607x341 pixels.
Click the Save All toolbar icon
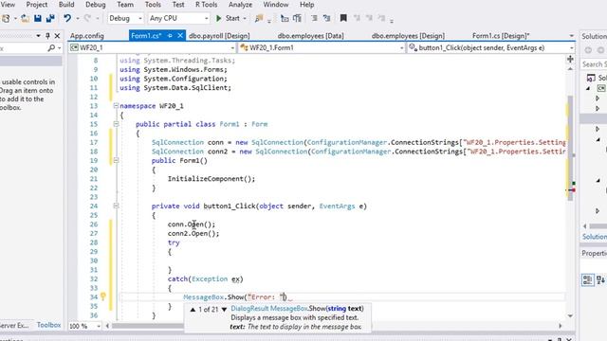point(50,18)
